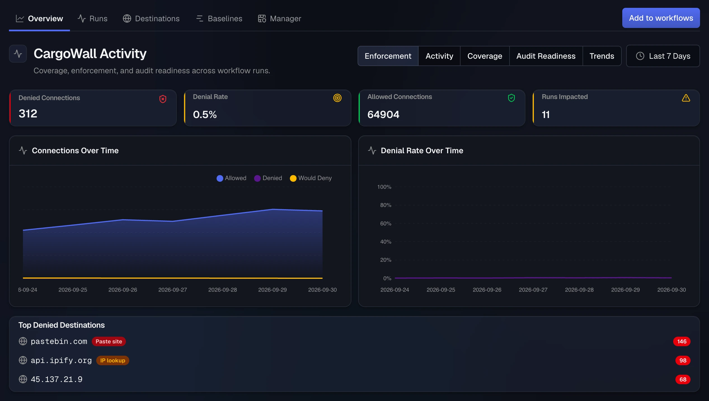709x401 pixels.
Task: Open the Destinations tab
Action: tap(151, 18)
